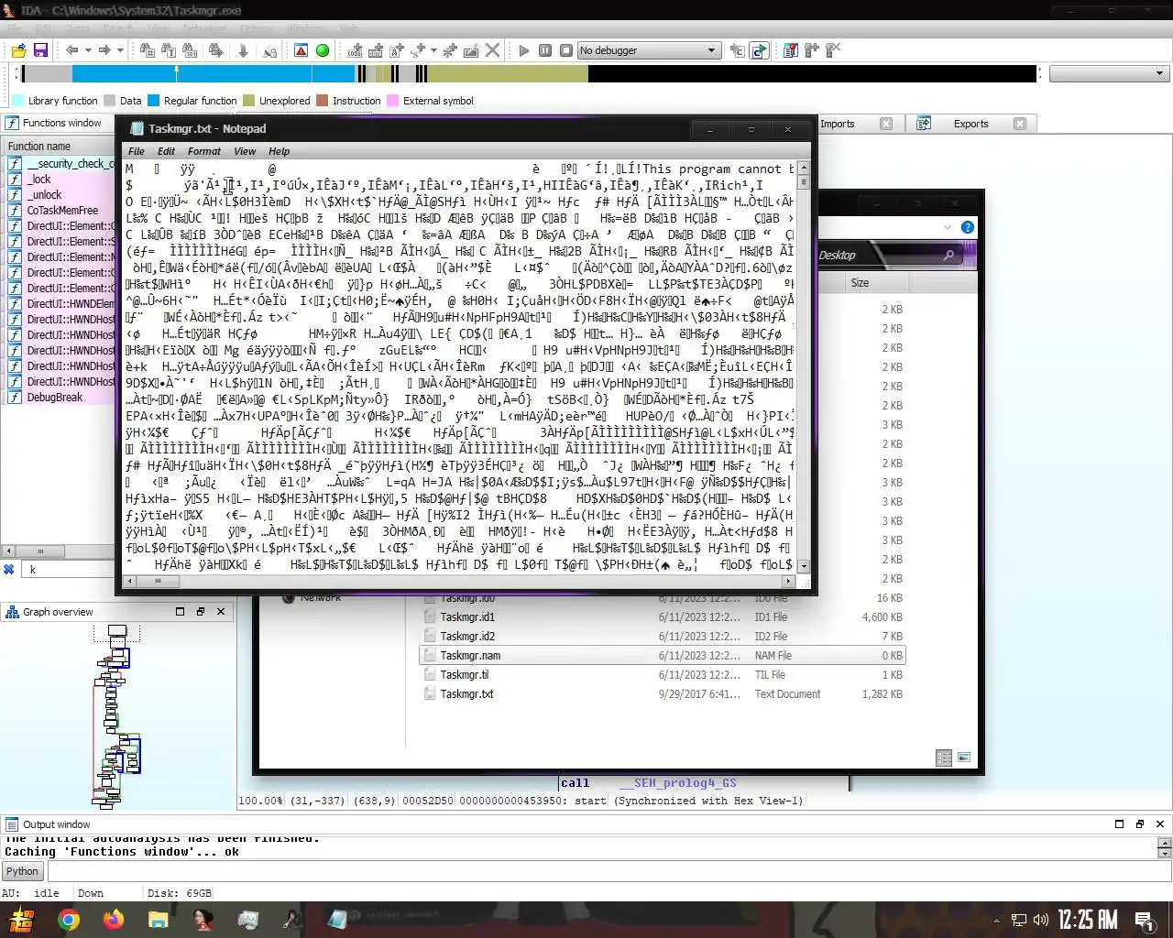Click Explorer's blue help icon
The width and height of the screenshot is (1173, 938).
tap(968, 227)
